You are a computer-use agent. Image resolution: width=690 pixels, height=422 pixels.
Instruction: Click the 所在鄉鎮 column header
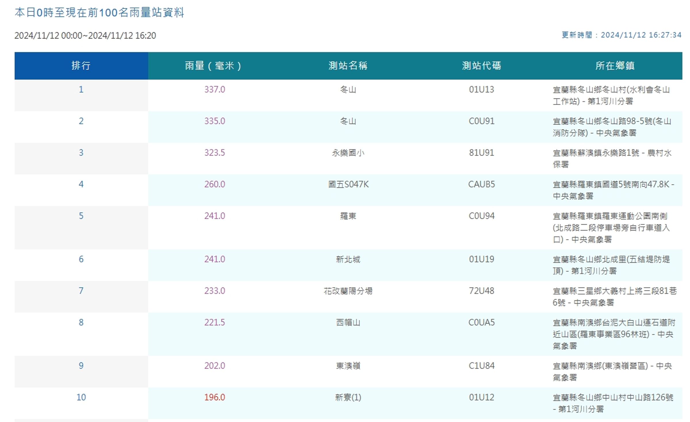(x=615, y=66)
